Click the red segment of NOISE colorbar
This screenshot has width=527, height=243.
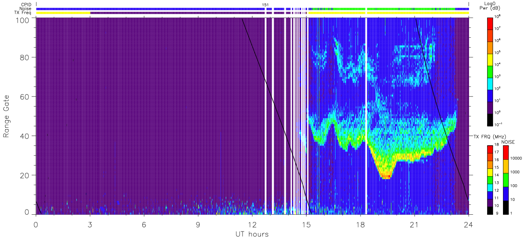(x=506, y=153)
